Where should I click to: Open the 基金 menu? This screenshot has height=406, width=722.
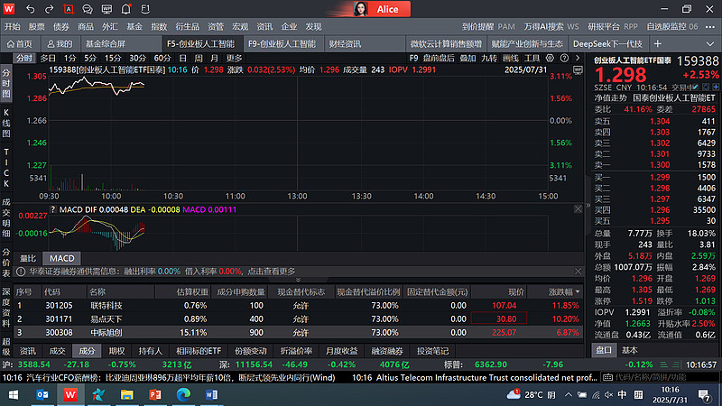[x=134, y=27]
